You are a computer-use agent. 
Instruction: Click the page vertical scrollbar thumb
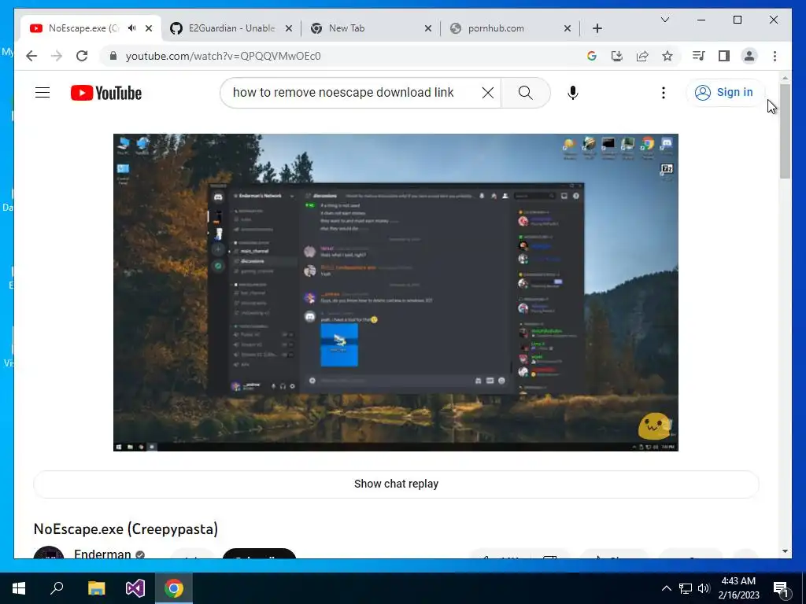[785, 131]
